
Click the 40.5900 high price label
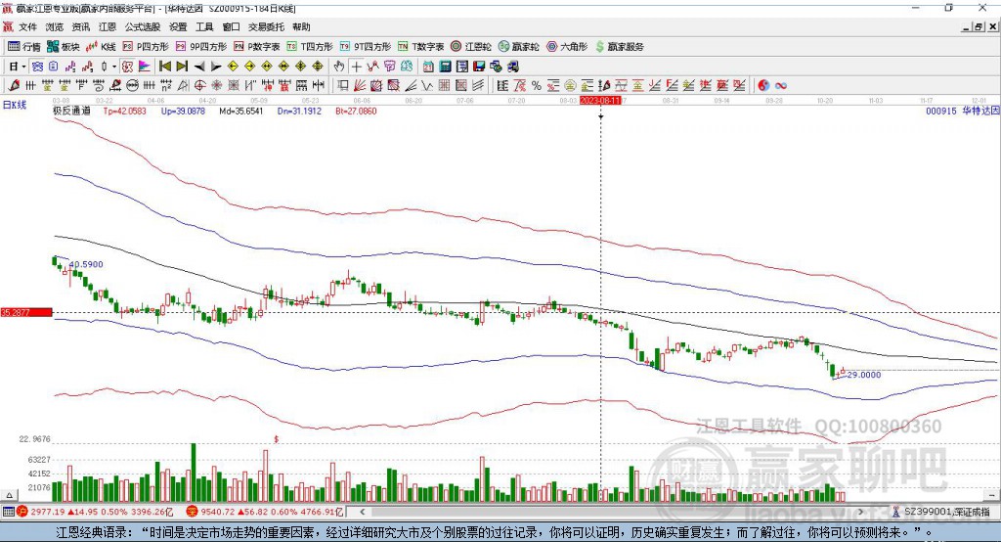coord(86,264)
